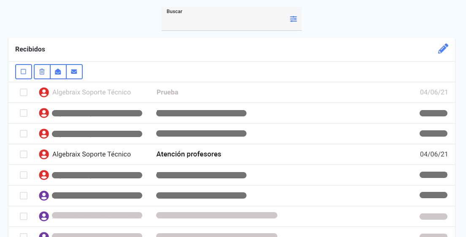Image resolution: width=466 pixels, height=237 pixels.
Task: Mark selected as read with open envelope
Action: click(x=58, y=72)
